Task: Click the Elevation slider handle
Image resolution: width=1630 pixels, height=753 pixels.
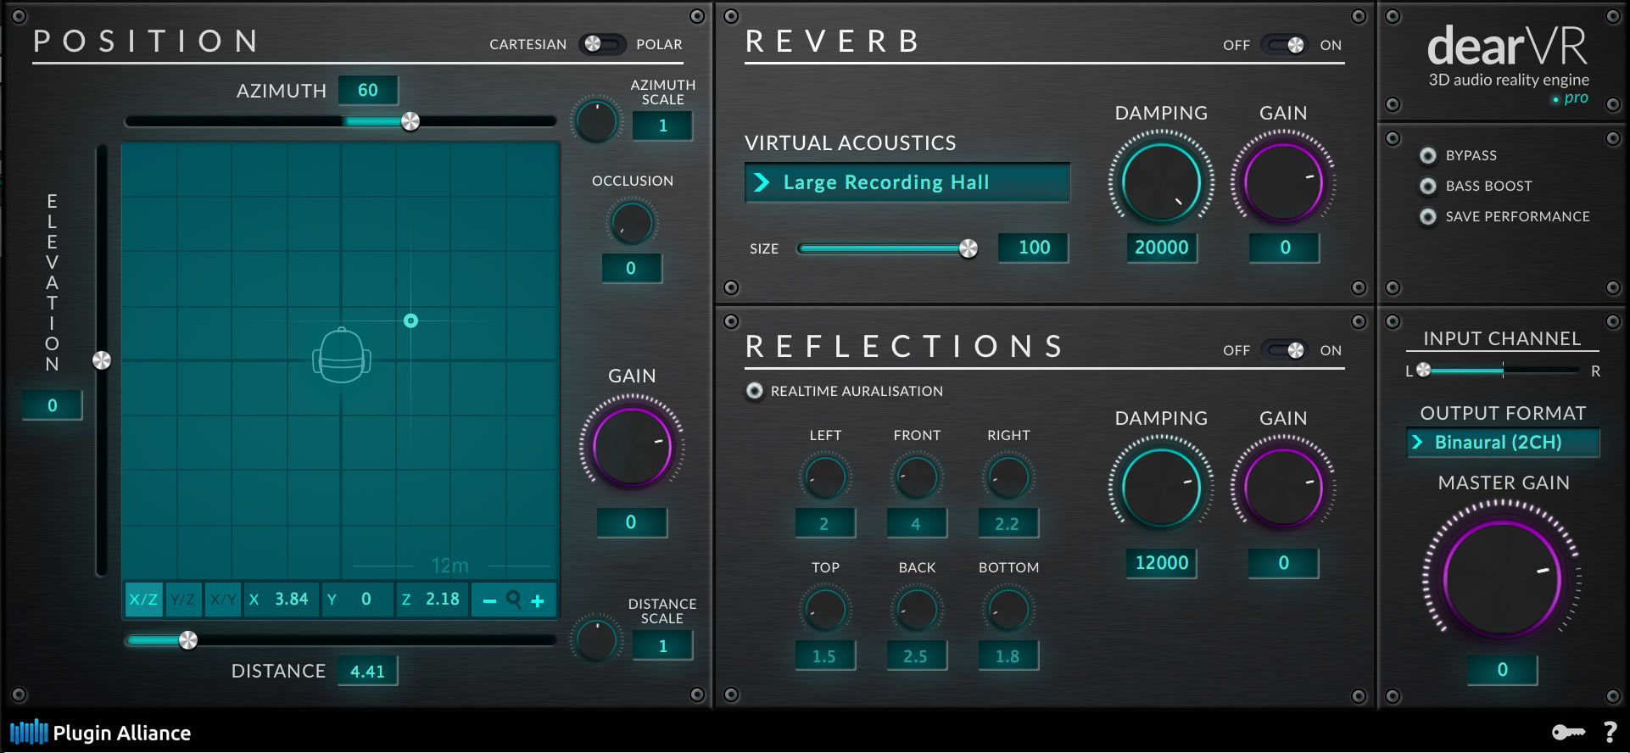Action: (x=102, y=360)
